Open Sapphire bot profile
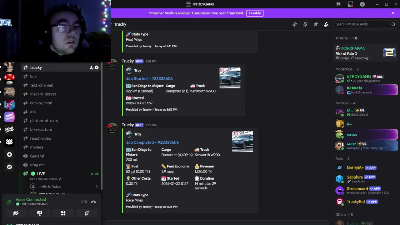This screenshot has width=400, height=225. 366,179
